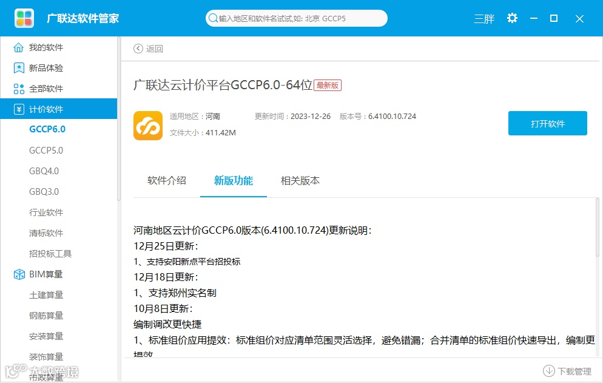This screenshot has width=603, height=383.
Task: Click 返回 to go back
Action: [x=154, y=49]
